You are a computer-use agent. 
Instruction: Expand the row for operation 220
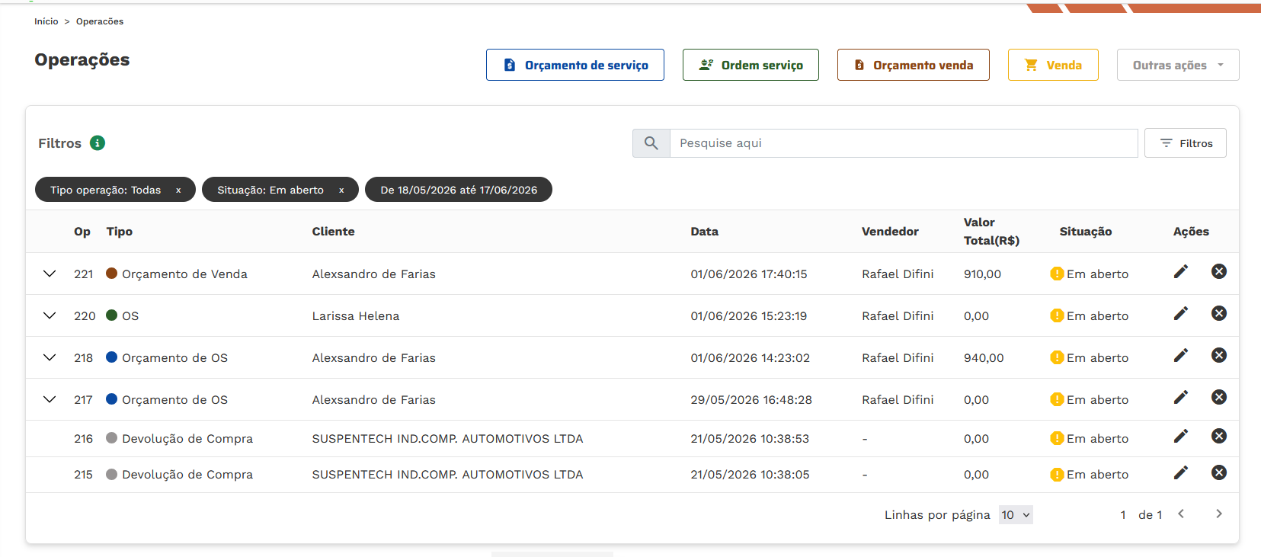pyautogui.click(x=50, y=315)
